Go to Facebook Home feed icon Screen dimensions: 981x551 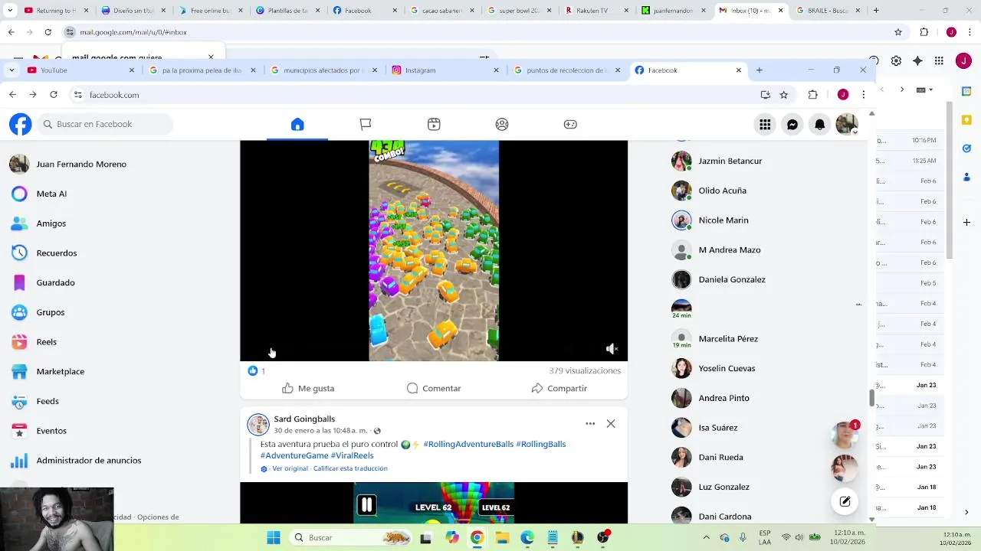297,124
